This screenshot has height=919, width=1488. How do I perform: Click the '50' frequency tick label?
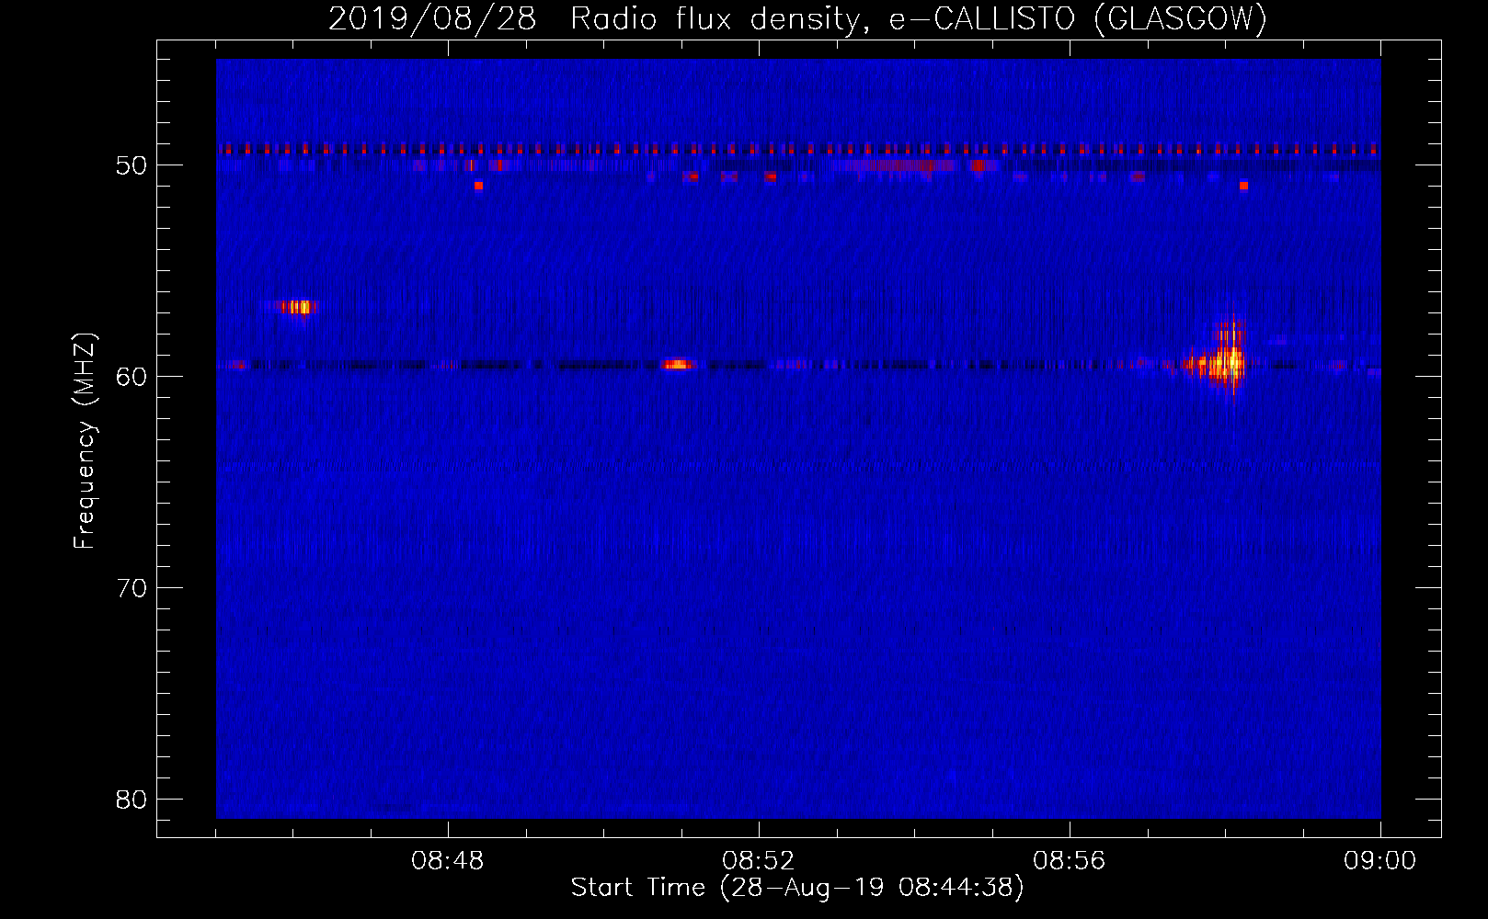click(132, 165)
